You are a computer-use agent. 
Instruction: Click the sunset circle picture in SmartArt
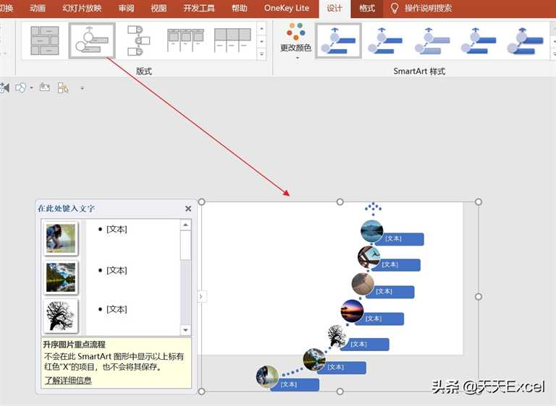352,311
